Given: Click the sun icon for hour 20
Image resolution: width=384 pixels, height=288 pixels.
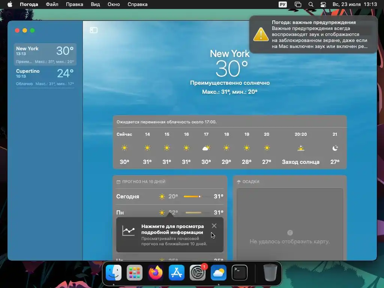Looking at the screenshot, I should point(267,148).
